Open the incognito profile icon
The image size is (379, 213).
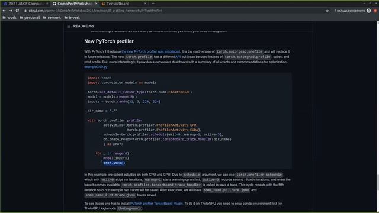[368, 11]
